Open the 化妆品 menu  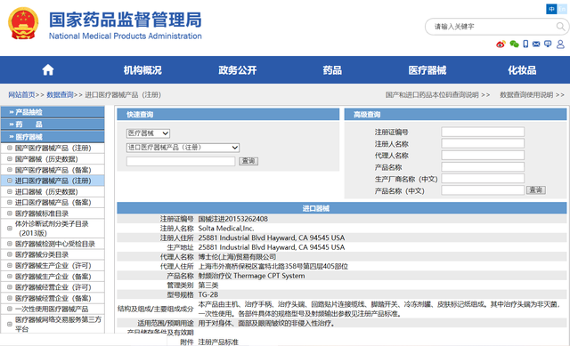[x=522, y=70]
